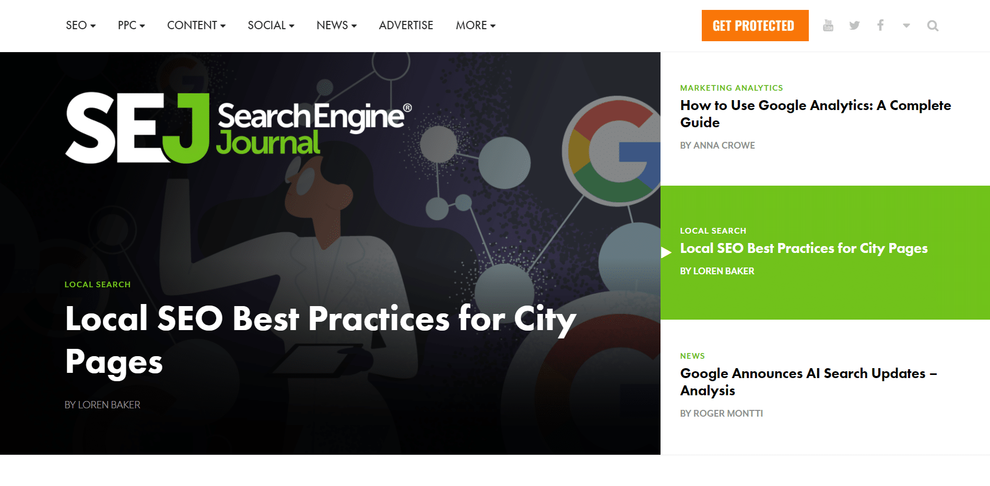The image size is (990, 486).
Task: Open BY LOREN BAKER byline in hero
Action: coord(102,405)
